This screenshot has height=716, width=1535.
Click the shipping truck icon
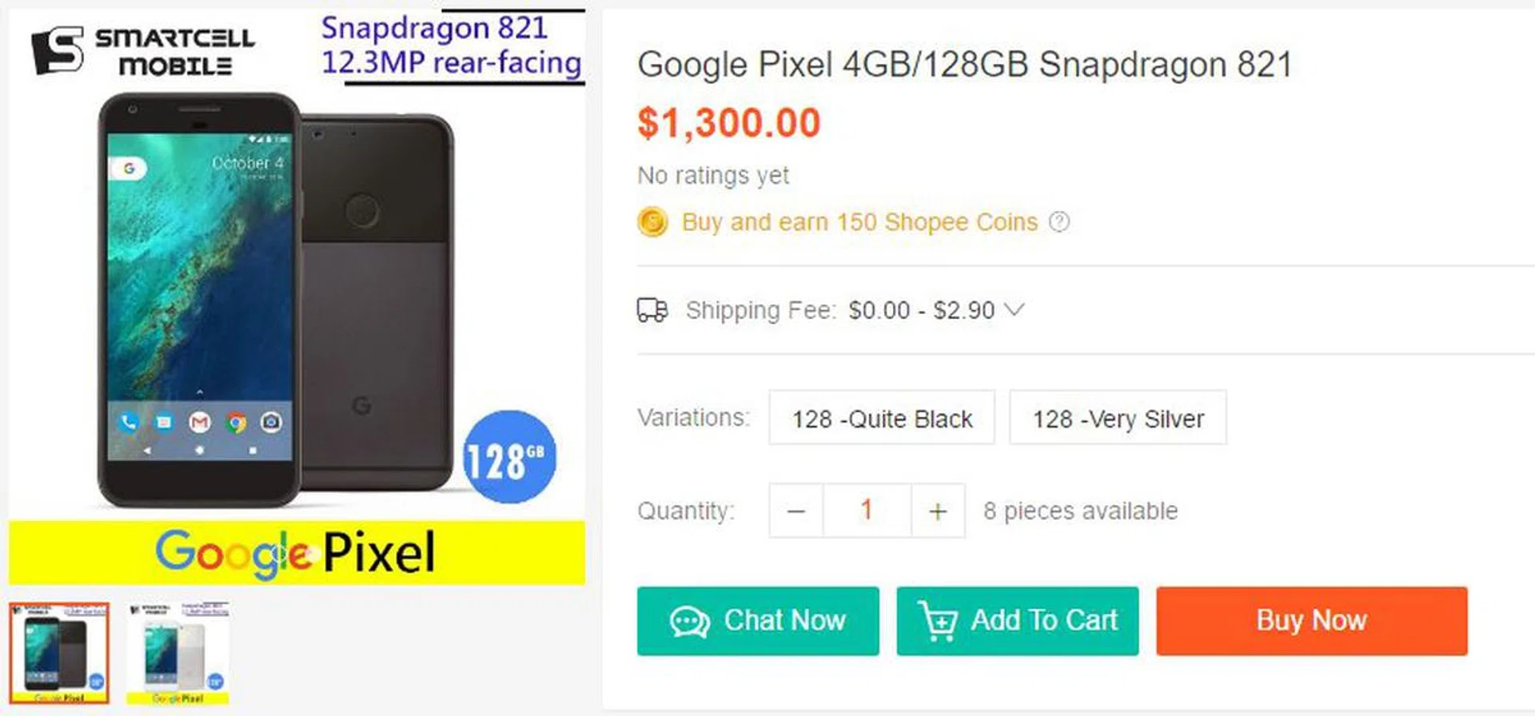tap(652, 309)
